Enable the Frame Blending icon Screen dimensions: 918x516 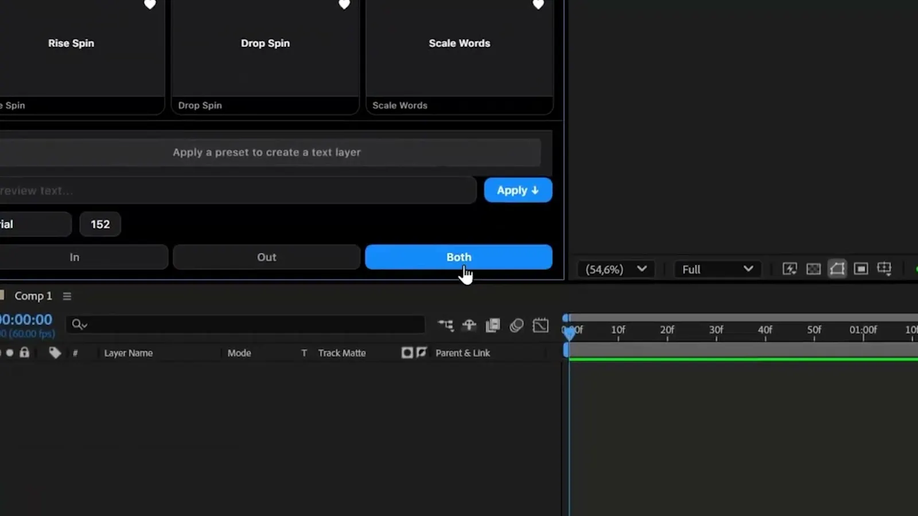[493, 326]
